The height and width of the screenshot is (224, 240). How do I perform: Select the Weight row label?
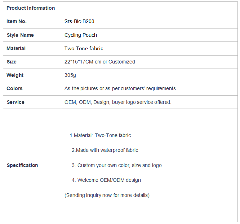[15, 75]
